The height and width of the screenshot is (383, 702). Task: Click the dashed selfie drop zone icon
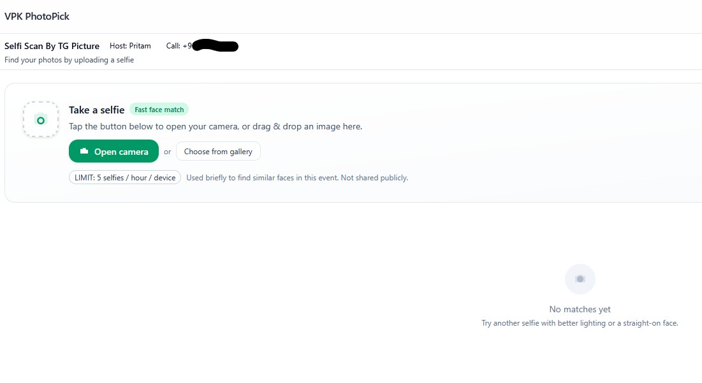pos(41,119)
